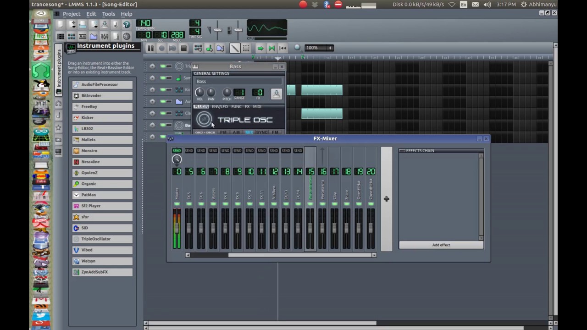Click the zoom magnifier icon

[298, 48]
